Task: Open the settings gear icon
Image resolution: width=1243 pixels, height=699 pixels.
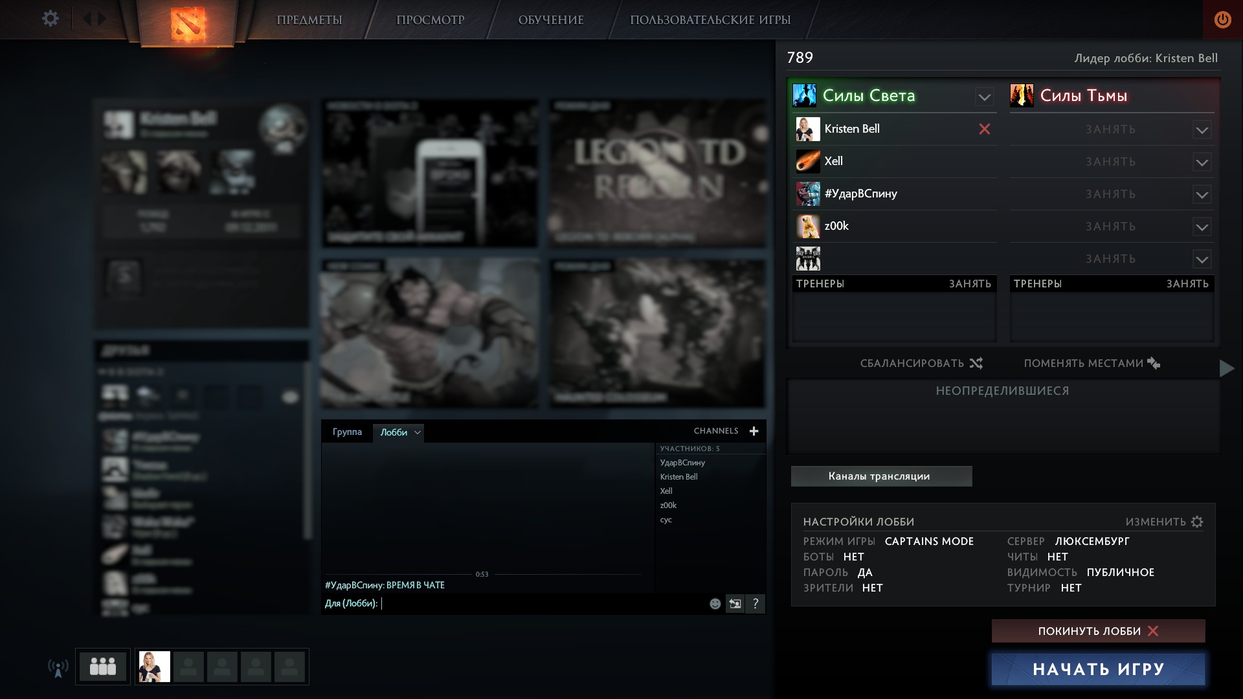Action: 50,19
